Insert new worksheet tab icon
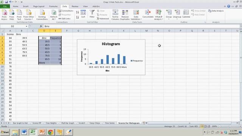This screenshot has width=242, height=136. (144, 123)
